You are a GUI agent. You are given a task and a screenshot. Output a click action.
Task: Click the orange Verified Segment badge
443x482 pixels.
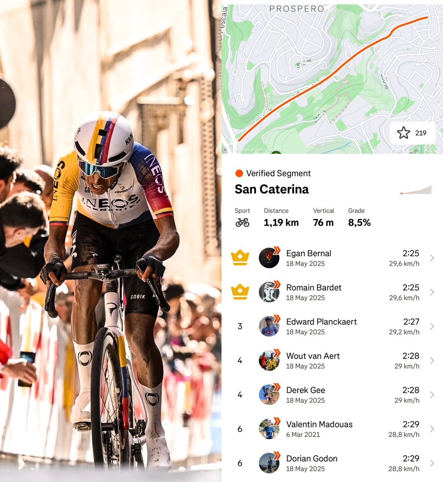239,174
